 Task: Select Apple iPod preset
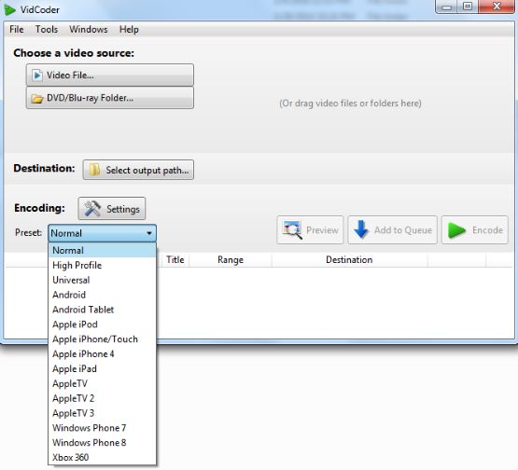103,325
